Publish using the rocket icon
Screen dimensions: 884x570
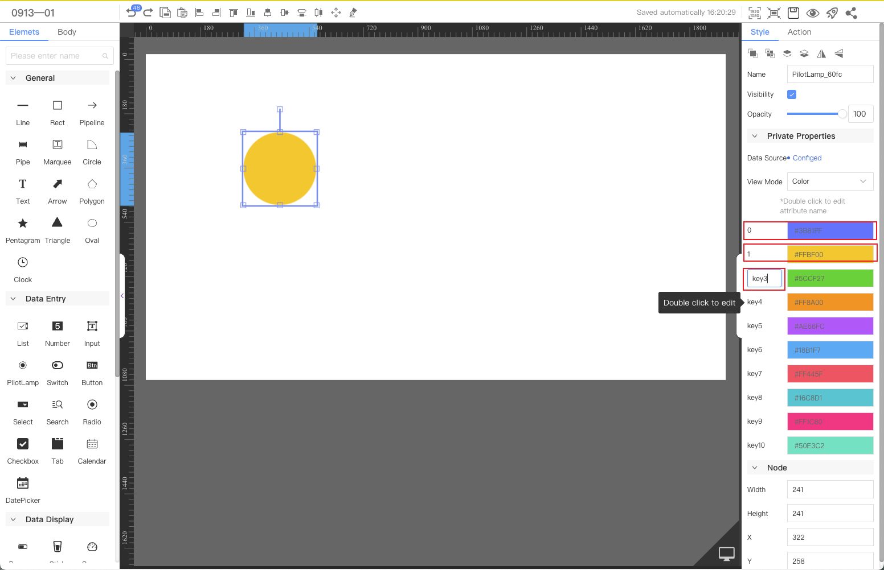point(832,13)
